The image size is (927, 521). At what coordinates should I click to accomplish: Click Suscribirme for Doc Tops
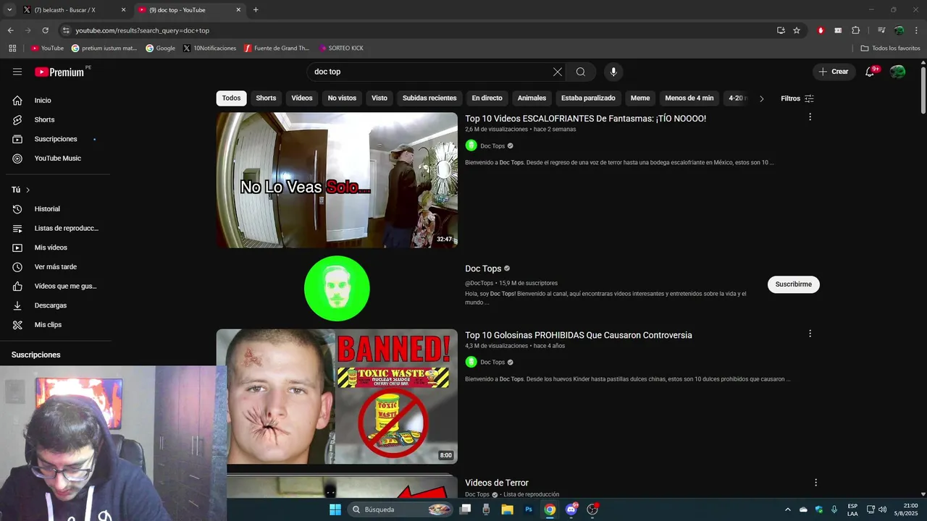coord(794,284)
